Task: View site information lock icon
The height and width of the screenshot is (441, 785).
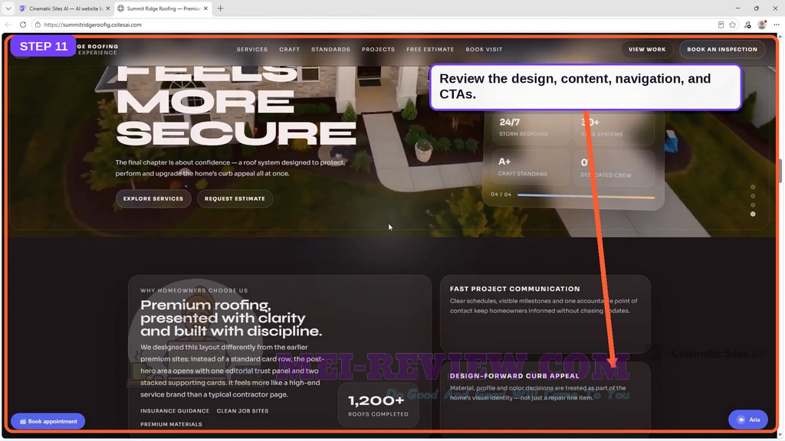Action: (38, 24)
